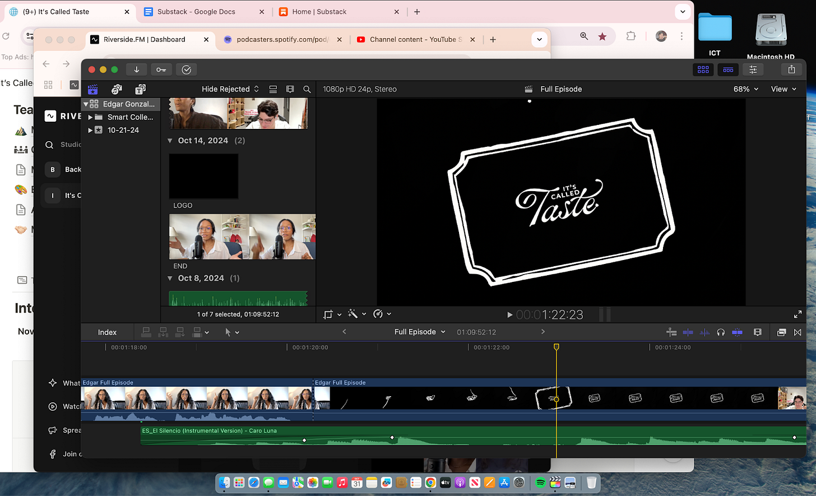Expand the 10-21-24 event
The height and width of the screenshot is (496, 816).
(90, 130)
